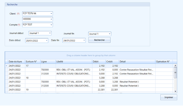Click the grid scrollbar up arrow
The width and height of the screenshot is (183, 106).
pyautogui.click(x=175, y=66)
